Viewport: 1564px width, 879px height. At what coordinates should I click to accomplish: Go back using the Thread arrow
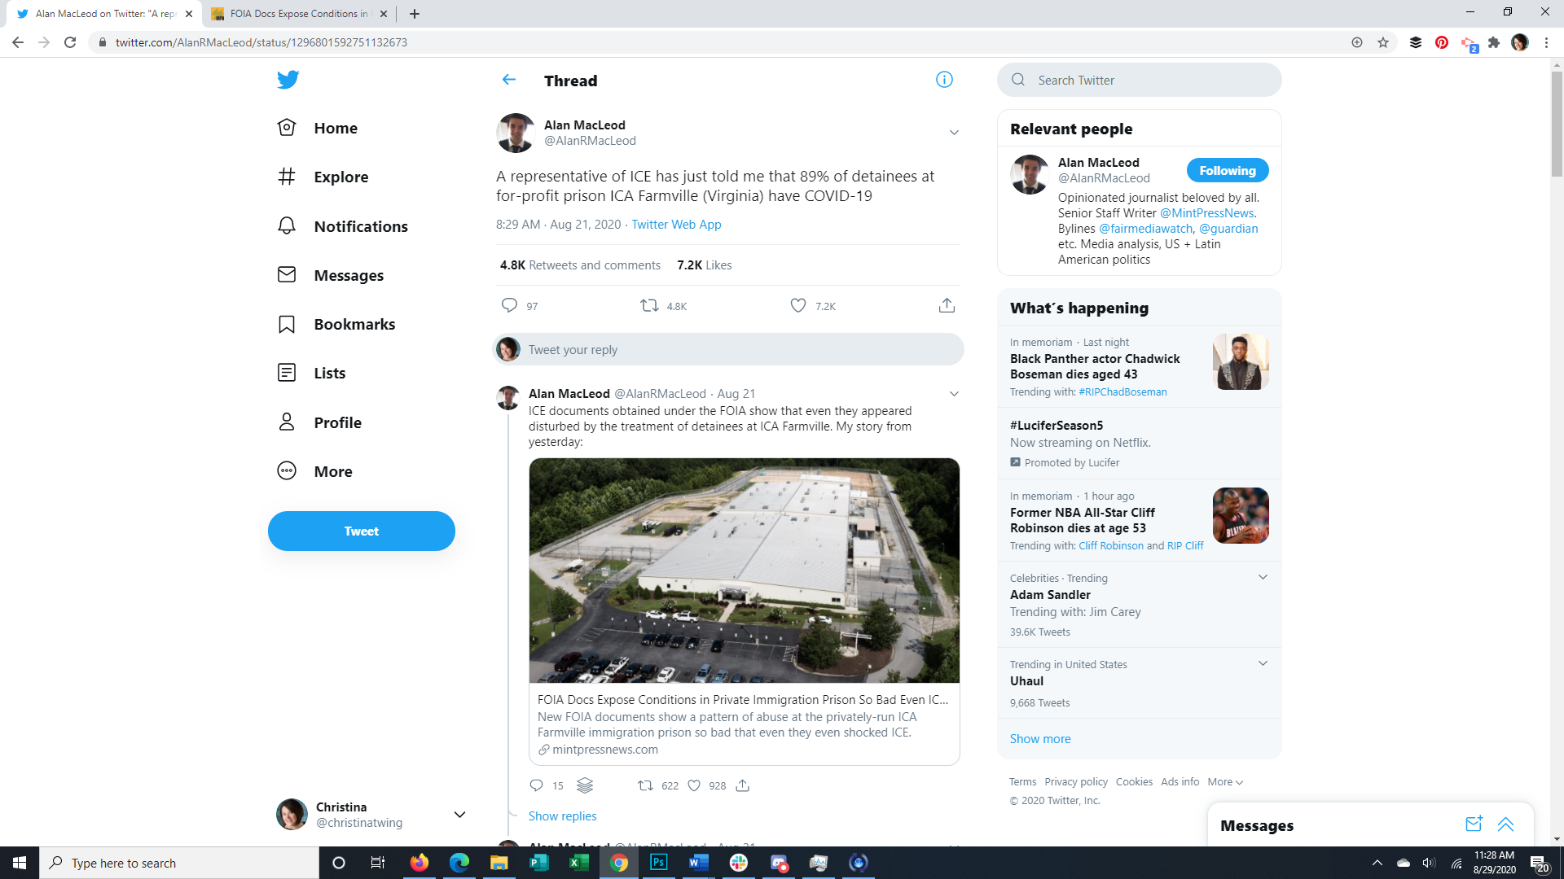(509, 80)
